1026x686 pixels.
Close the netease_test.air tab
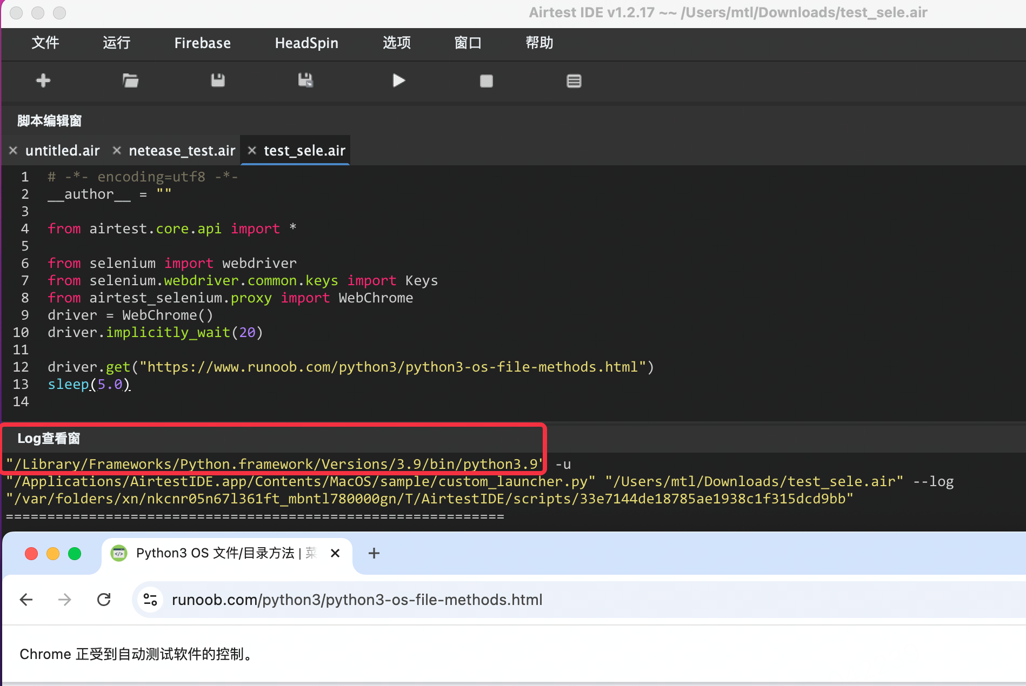click(117, 150)
